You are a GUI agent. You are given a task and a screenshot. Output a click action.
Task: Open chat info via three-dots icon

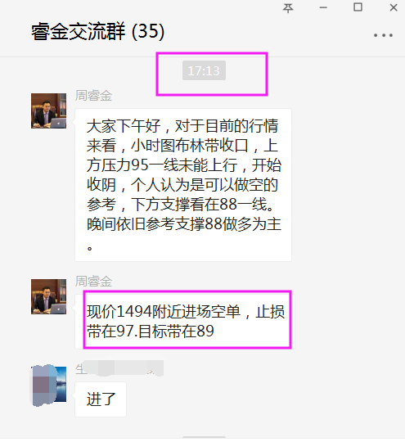(x=383, y=35)
